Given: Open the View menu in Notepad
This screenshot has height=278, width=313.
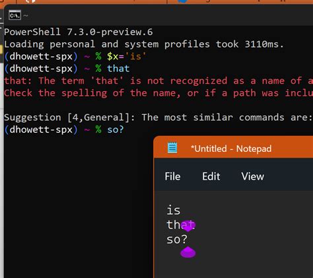Looking at the screenshot, I should [252, 176].
